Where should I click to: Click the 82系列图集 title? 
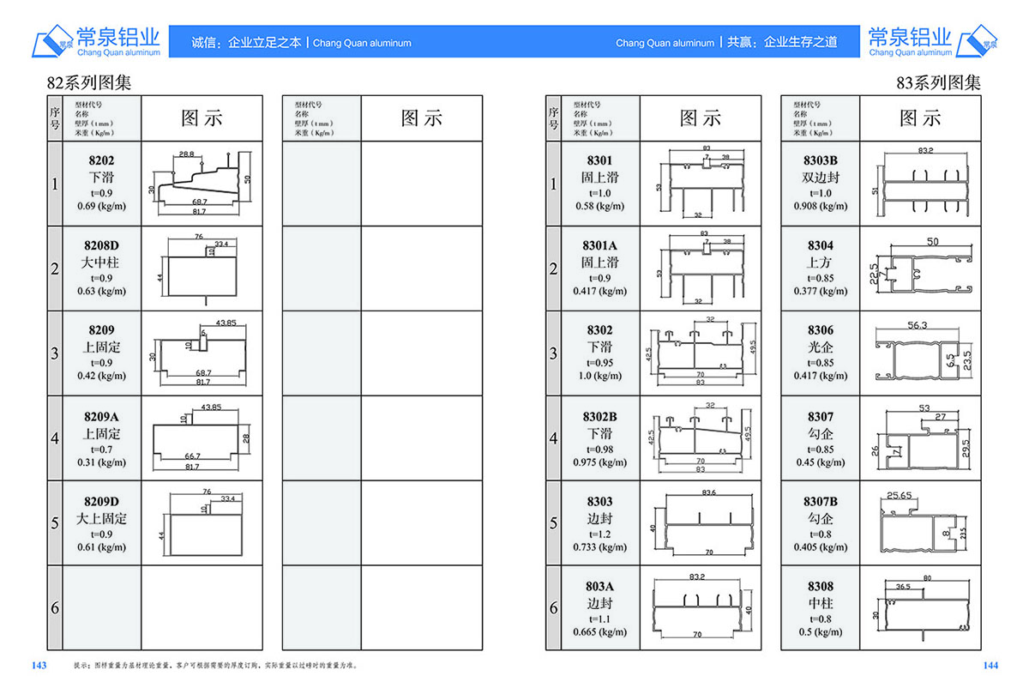point(89,83)
